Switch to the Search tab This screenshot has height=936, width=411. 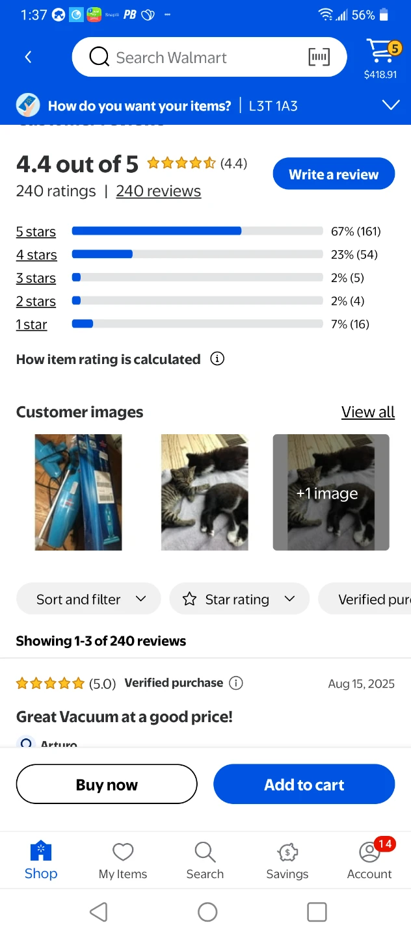tap(205, 860)
